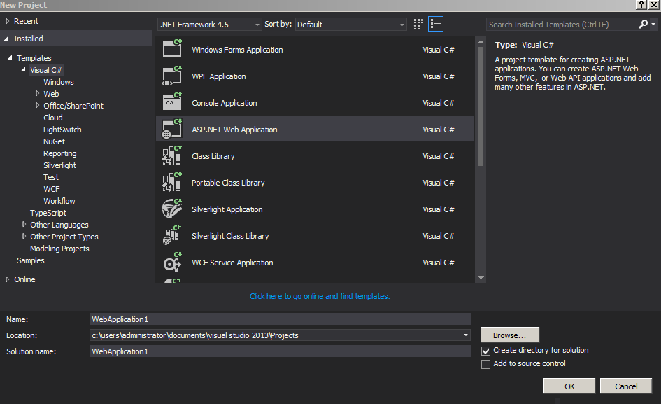The width and height of the screenshot is (661, 404).
Task: Select the Class Library template icon
Action: pyautogui.click(x=172, y=155)
